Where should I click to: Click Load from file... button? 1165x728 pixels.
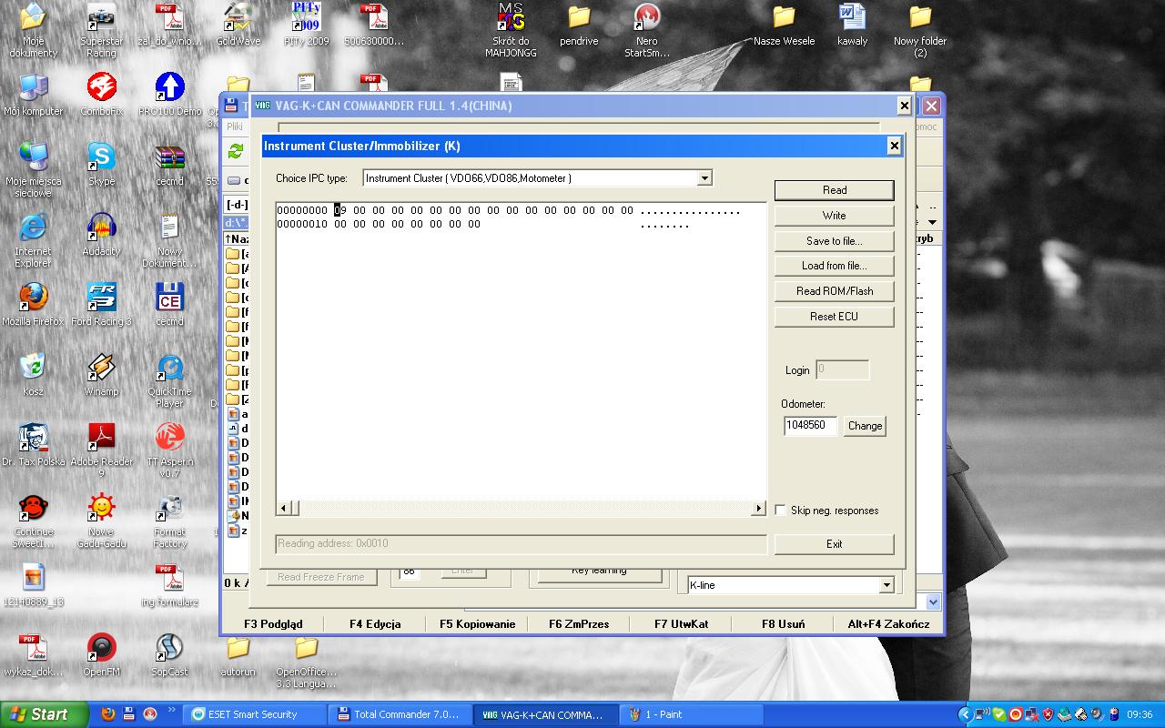pyautogui.click(x=835, y=266)
